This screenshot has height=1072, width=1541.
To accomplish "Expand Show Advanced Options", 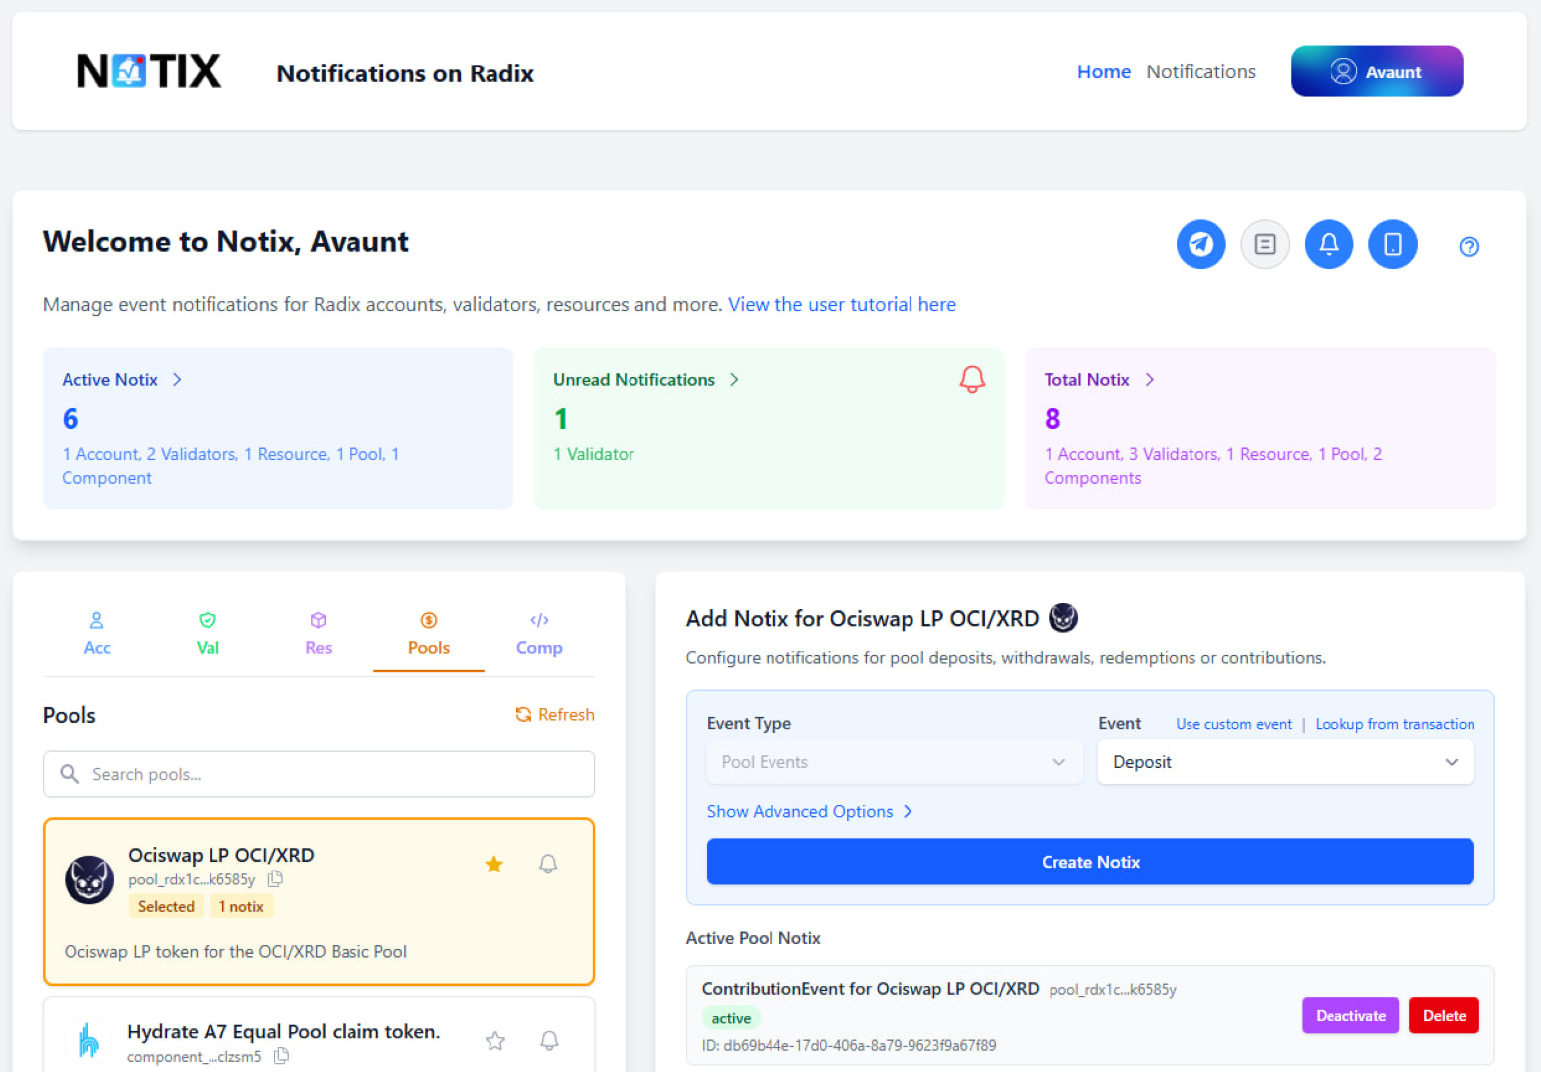I will coord(809,811).
